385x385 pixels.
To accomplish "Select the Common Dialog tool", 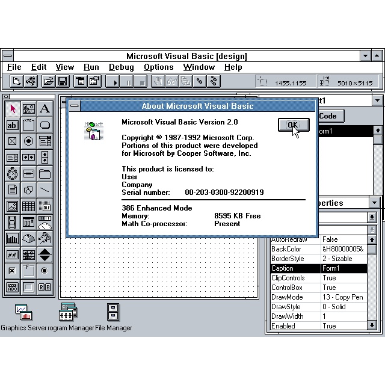I will pyautogui.click(x=29, y=222).
